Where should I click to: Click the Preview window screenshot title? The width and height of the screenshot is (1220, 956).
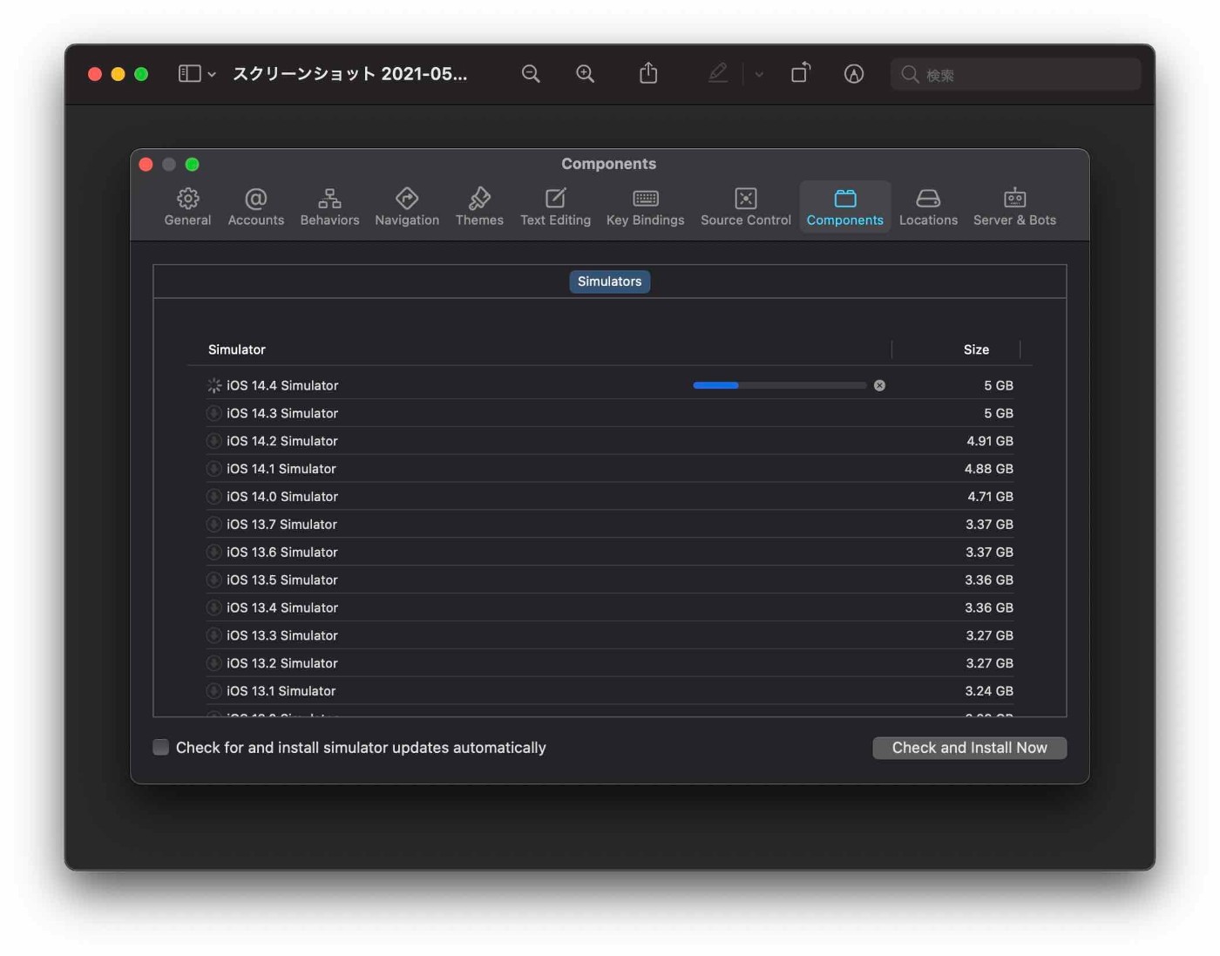tap(350, 74)
